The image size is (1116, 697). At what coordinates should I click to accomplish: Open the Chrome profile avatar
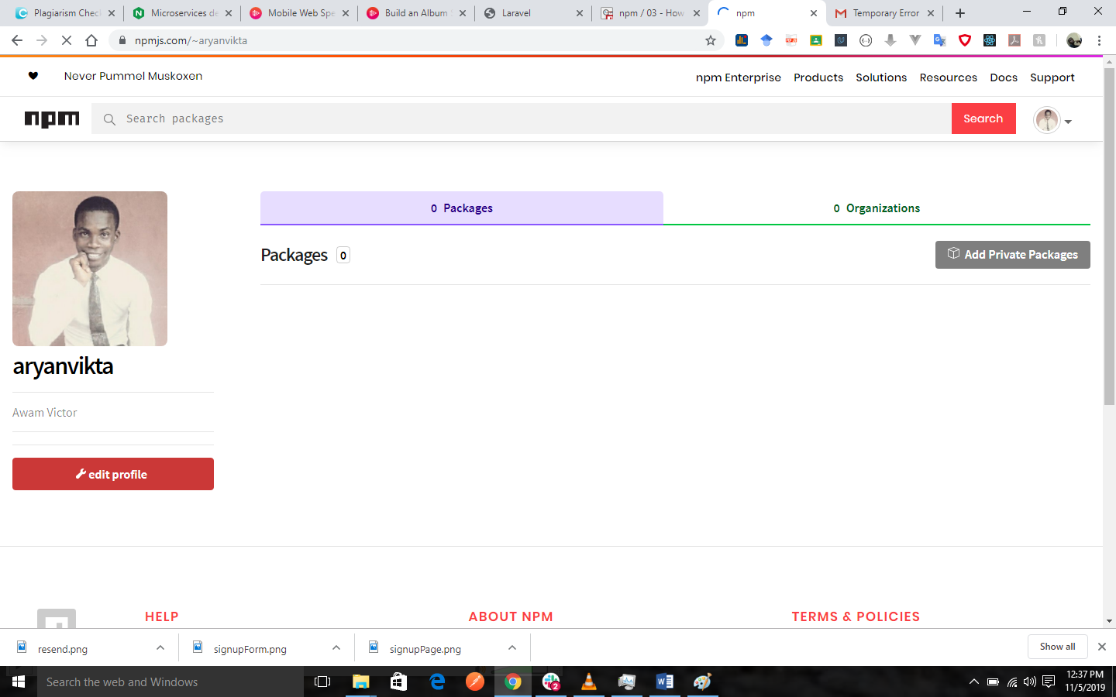(x=1074, y=40)
